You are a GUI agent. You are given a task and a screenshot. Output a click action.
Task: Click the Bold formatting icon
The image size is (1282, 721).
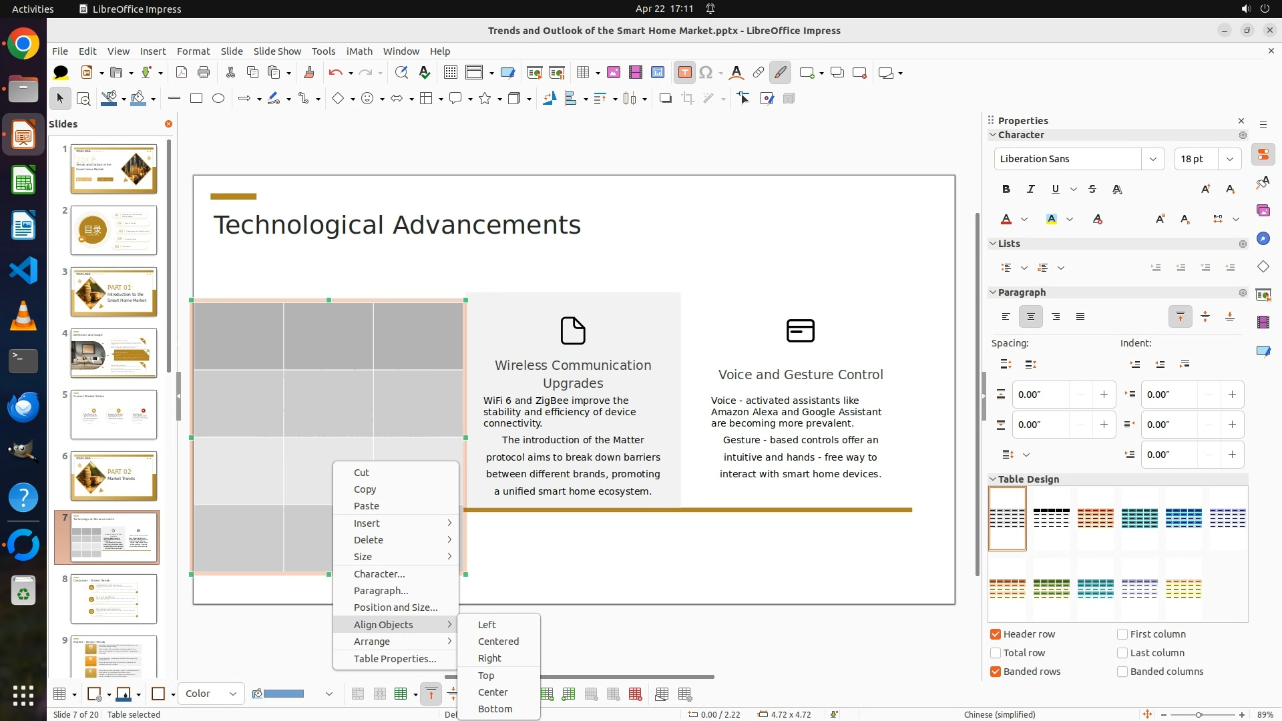click(x=1006, y=190)
